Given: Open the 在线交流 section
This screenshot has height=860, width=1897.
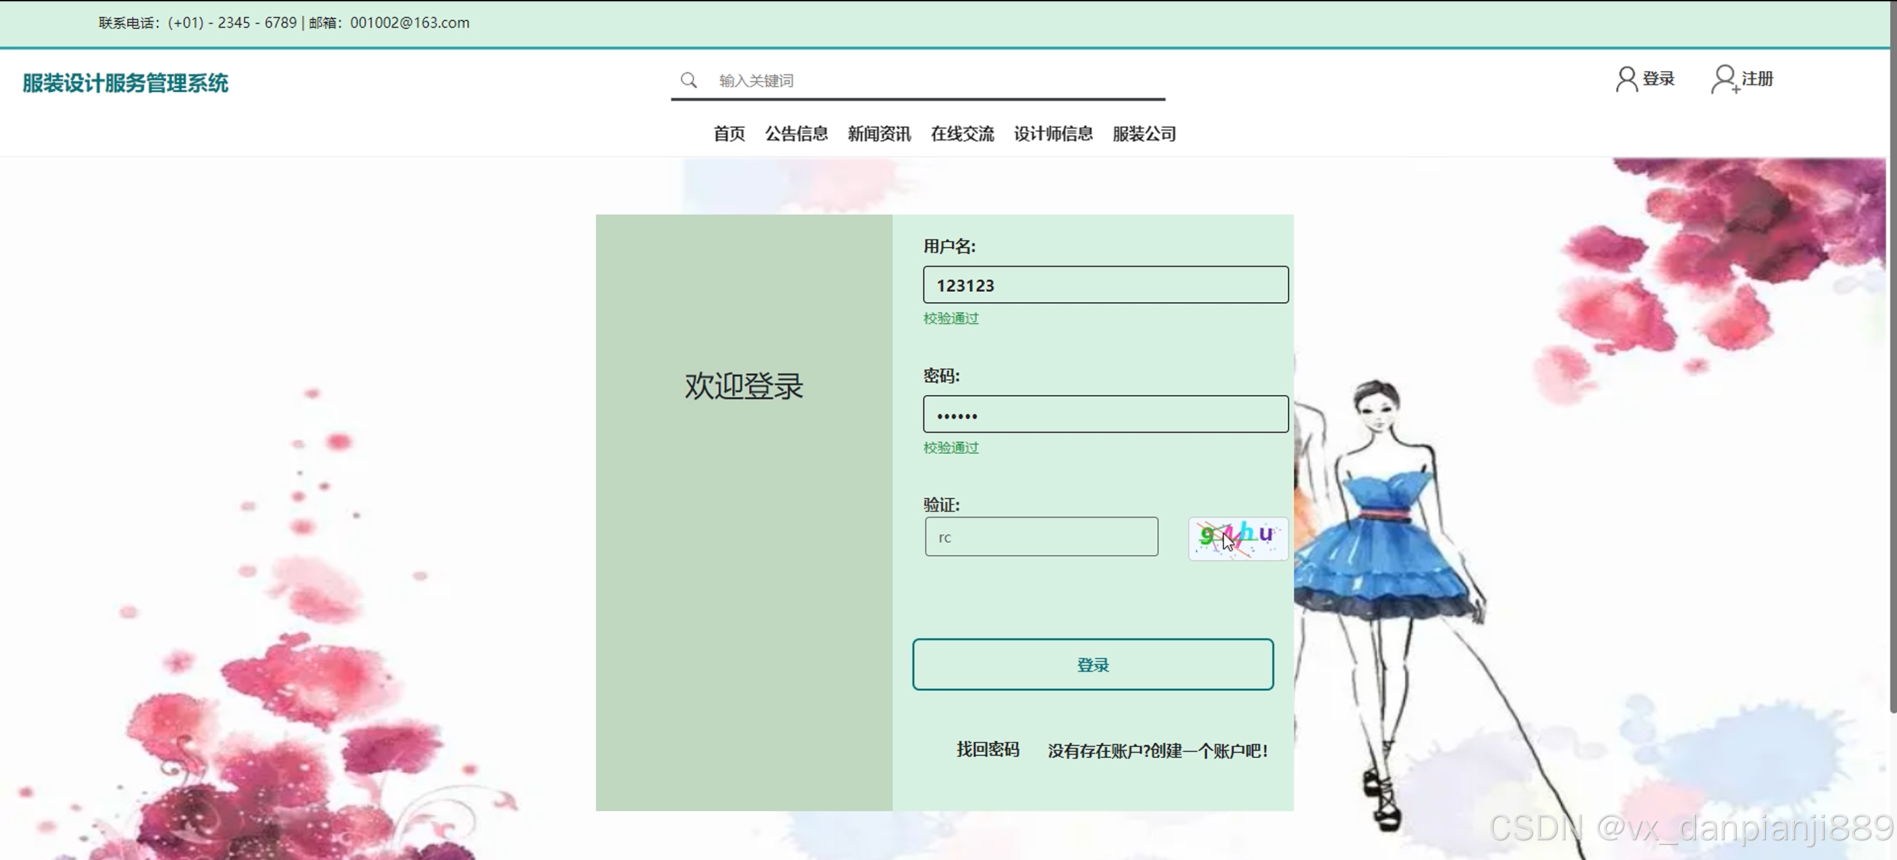Looking at the screenshot, I should 962,134.
